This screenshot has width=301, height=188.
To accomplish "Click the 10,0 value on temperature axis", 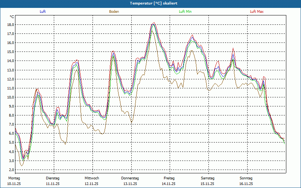I will (x=10, y=97).
